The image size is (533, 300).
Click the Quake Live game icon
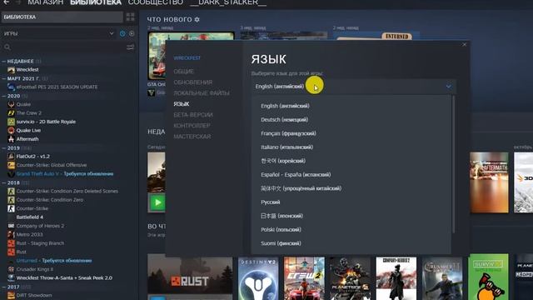coord(11,130)
